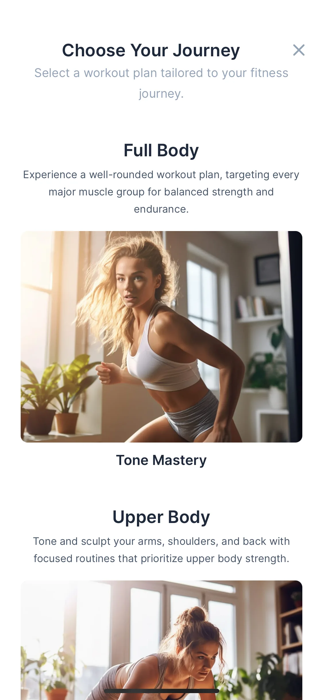Open the Upper Body workout photo

[x=161, y=640]
